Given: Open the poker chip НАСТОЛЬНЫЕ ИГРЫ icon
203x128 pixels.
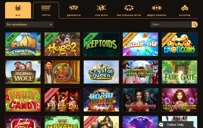Looking at the screenshot, I should tap(129, 8).
